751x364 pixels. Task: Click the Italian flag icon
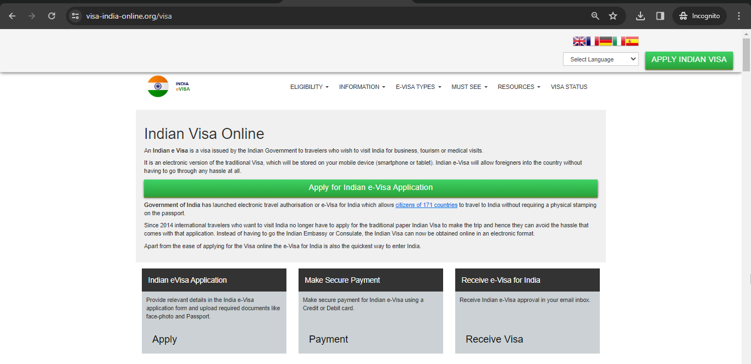tap(619, 41)
